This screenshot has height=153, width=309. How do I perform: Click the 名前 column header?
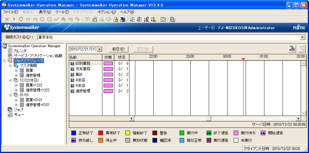(x=85, y=57)
